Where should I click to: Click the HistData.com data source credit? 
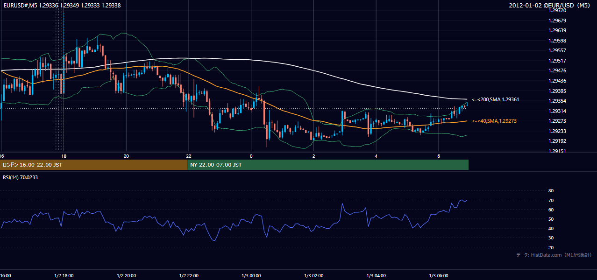point(554,255)
